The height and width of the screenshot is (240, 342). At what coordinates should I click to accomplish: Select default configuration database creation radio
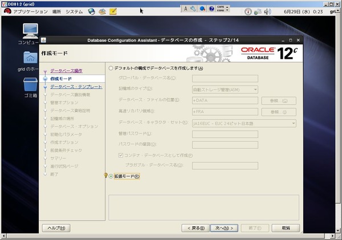tap(111, 68)
